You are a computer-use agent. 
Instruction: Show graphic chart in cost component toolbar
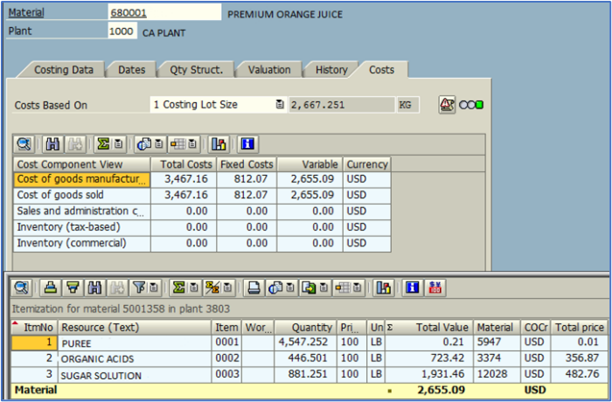tap(219, 144)
